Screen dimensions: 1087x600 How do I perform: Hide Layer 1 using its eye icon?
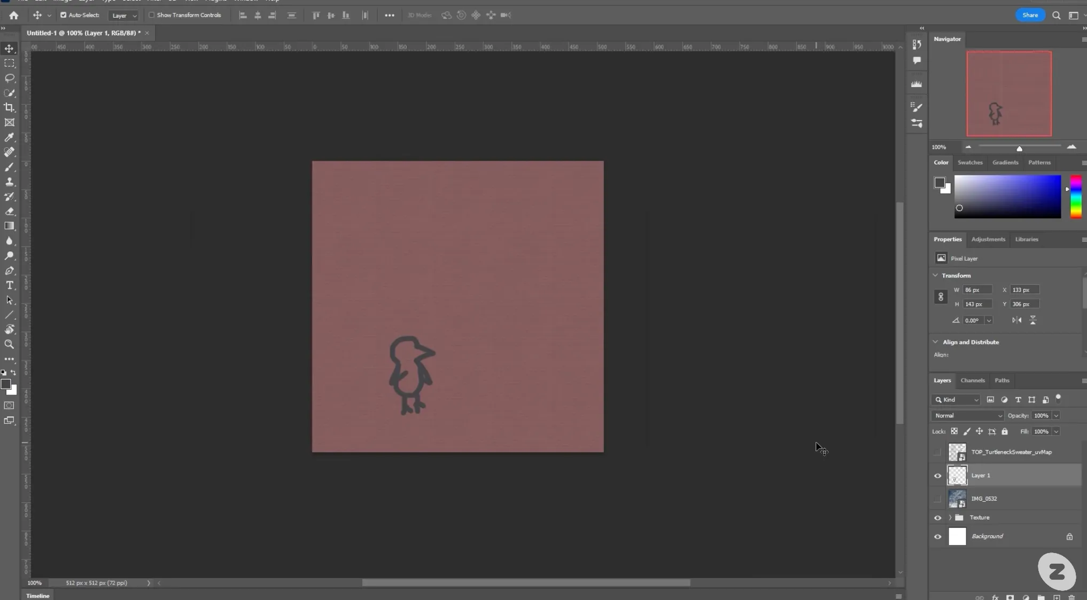(937, 476)
